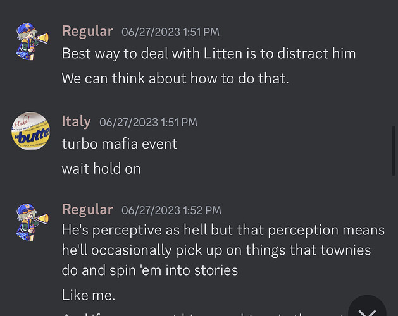Select the 06/27/2023 1:52 PM timestamp
The image size is (398, 316).
pos(171,210)
